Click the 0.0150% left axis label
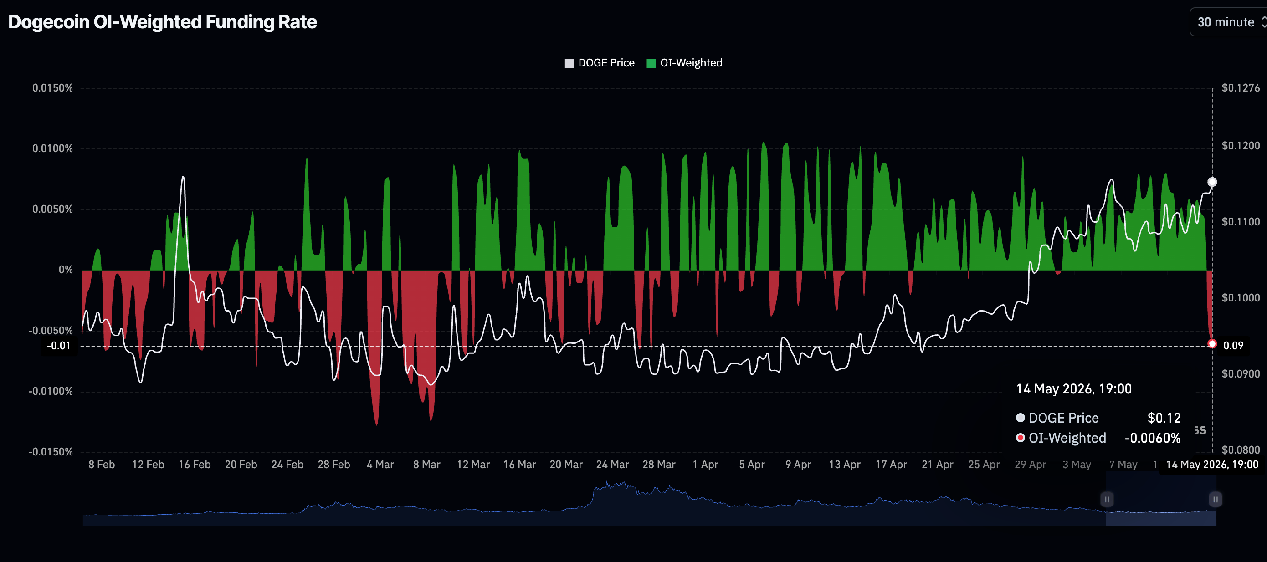1267x562 pixels. click(53, 88)
